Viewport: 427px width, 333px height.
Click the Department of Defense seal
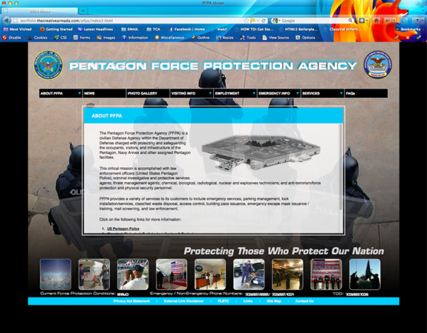tap(48, 65)
